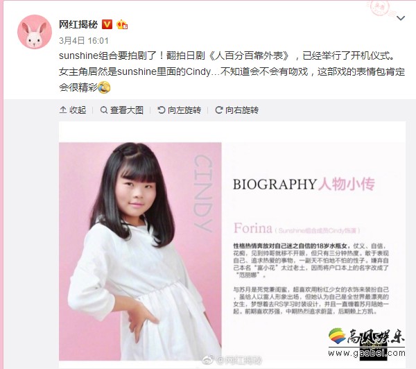Viewport: 416px width, 369px height.
Task: Click the BIOGRAPHY 人物小传 heading
Action: pos(304,184)
